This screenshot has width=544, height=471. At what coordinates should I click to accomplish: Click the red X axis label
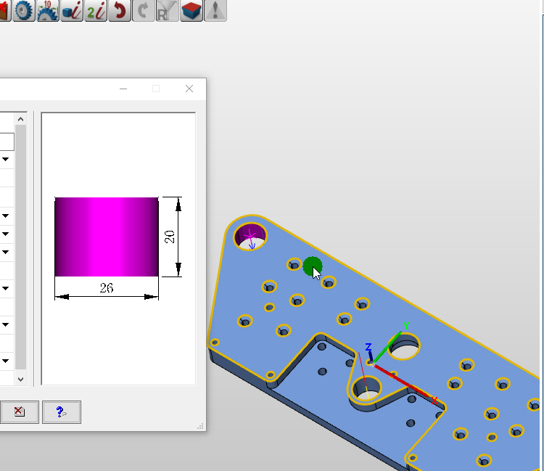coord(434,401)
